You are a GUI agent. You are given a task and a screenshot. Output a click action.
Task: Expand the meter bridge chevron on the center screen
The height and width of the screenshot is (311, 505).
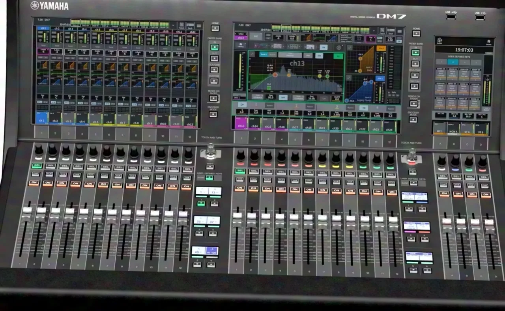[374, 31]
